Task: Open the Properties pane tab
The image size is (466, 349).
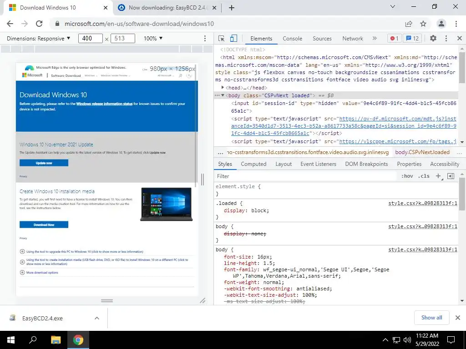Action: 409,164
